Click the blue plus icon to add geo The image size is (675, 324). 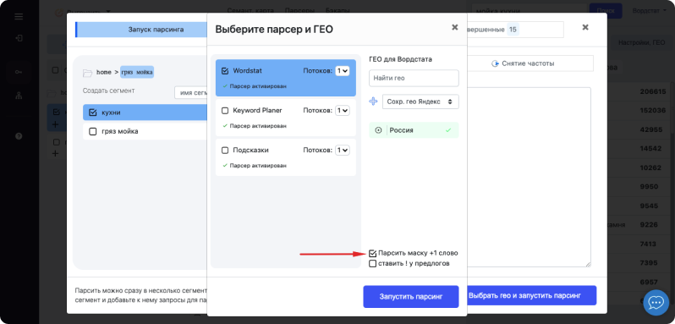point(373,102)
